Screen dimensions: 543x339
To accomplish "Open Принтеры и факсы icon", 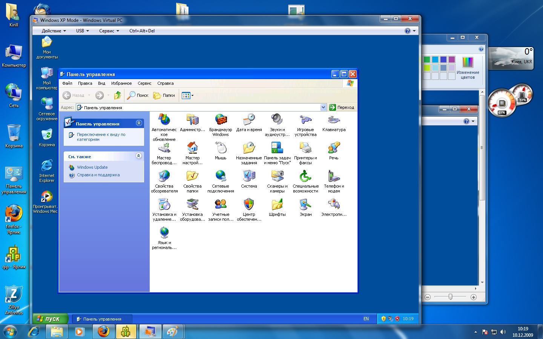I will 305,153.
